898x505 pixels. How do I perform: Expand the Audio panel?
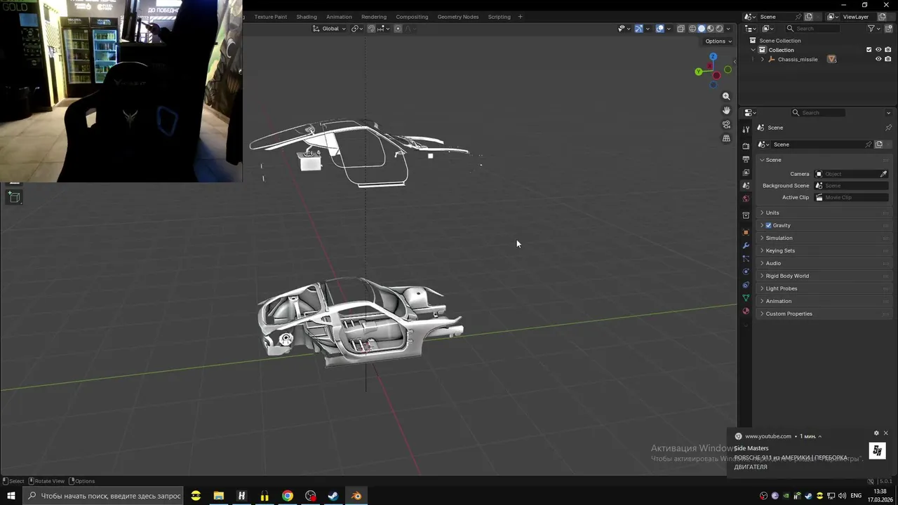pyautogui.click(x=822, y=263)
